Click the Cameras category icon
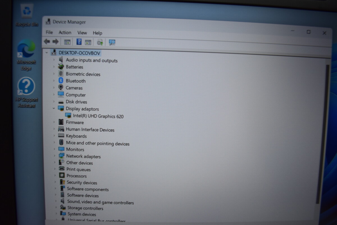Viewport: 337px width, 225px height. point(61,87)
